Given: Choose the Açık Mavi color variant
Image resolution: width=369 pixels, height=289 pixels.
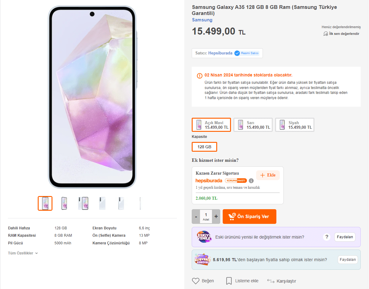Looking at the screenshot, I should point(211,125).
